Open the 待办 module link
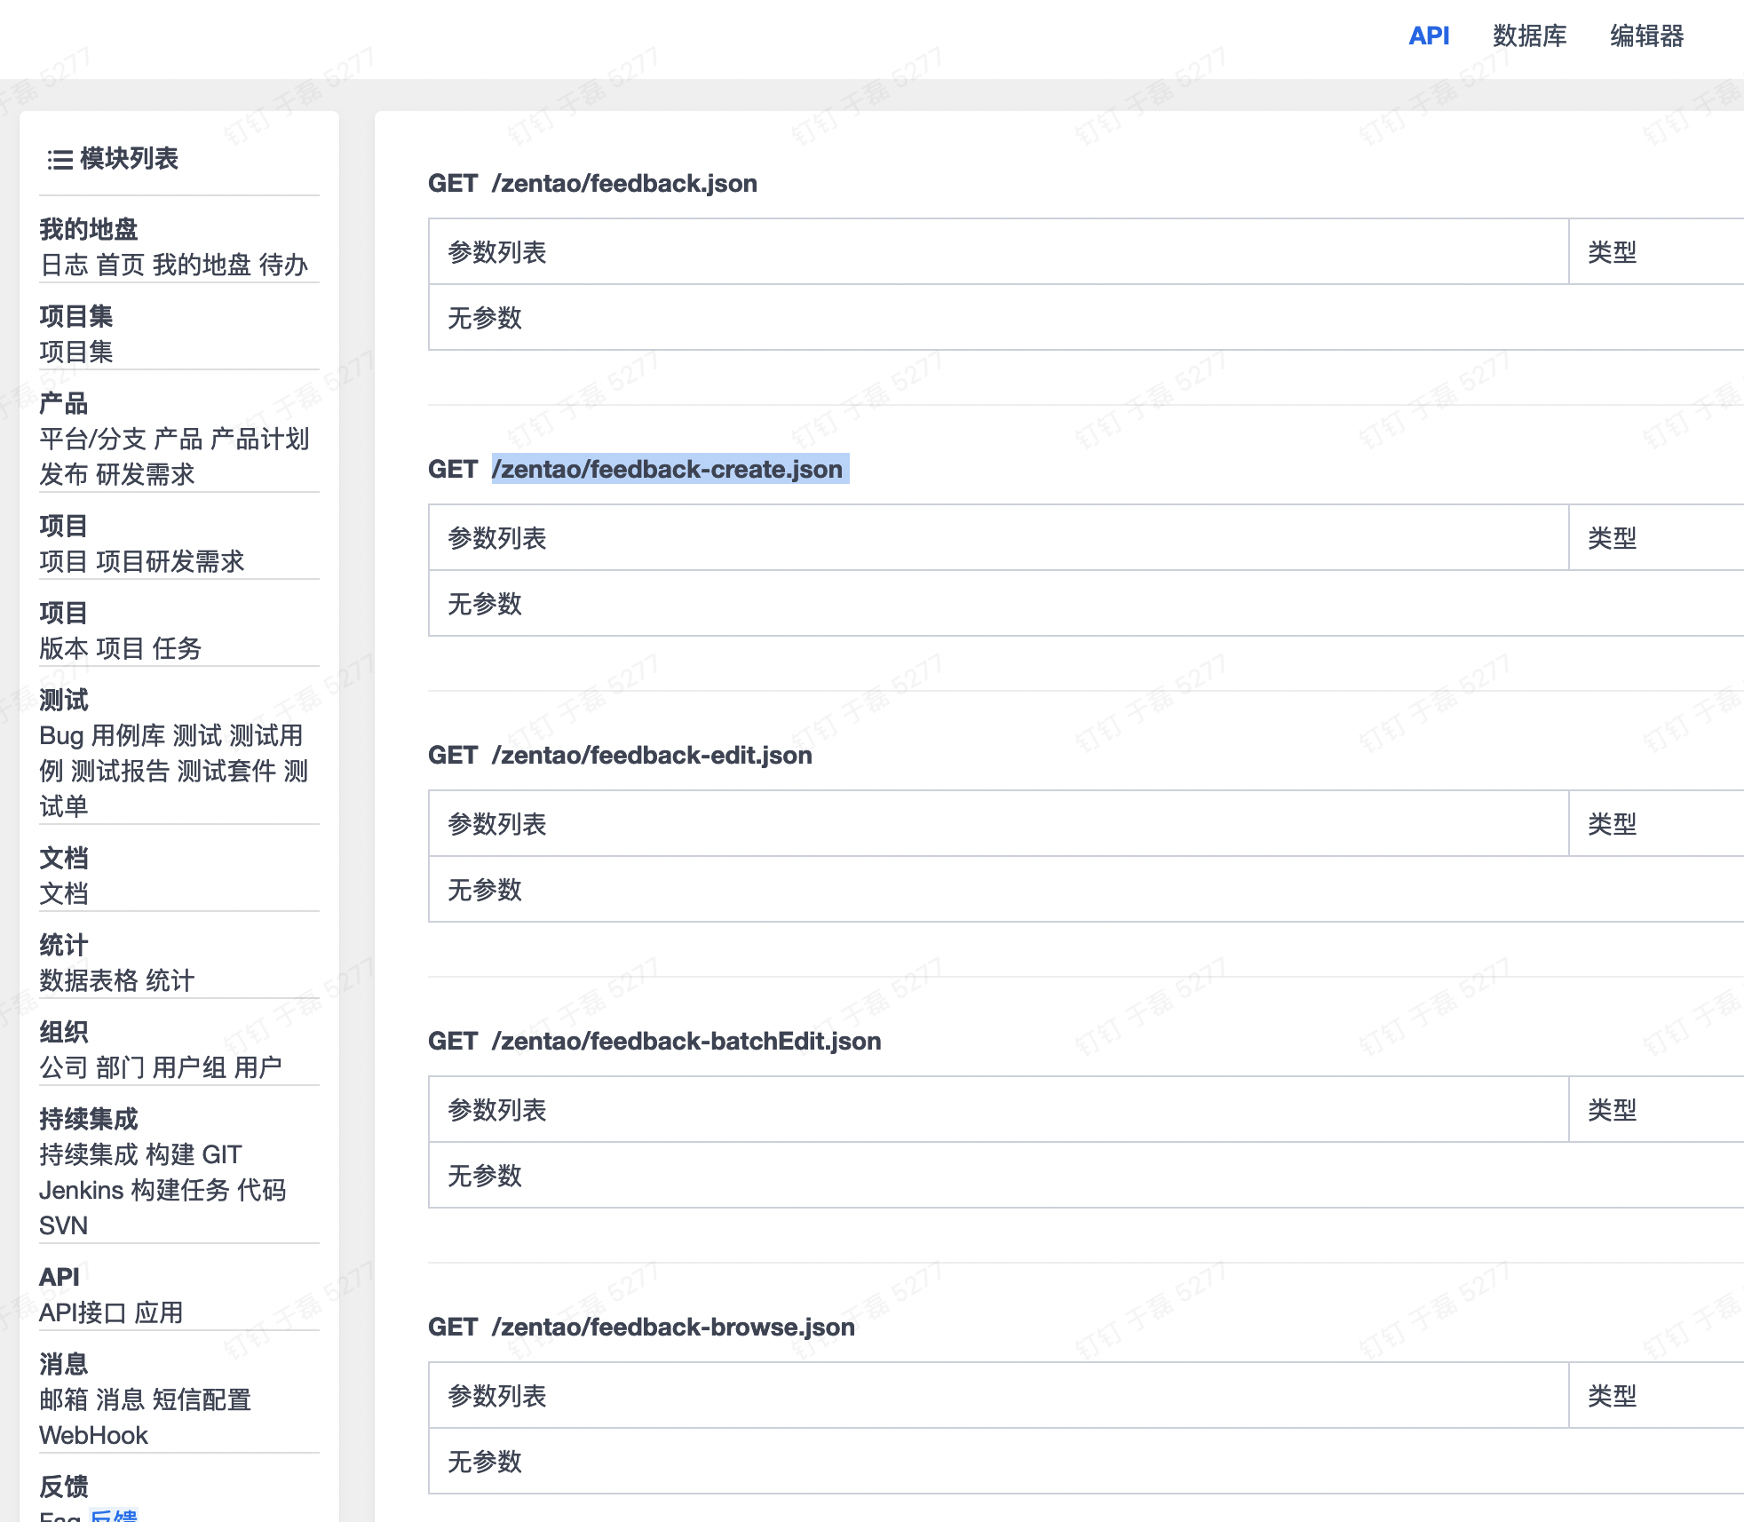The image size is (1744, 1522). (283, 265)
